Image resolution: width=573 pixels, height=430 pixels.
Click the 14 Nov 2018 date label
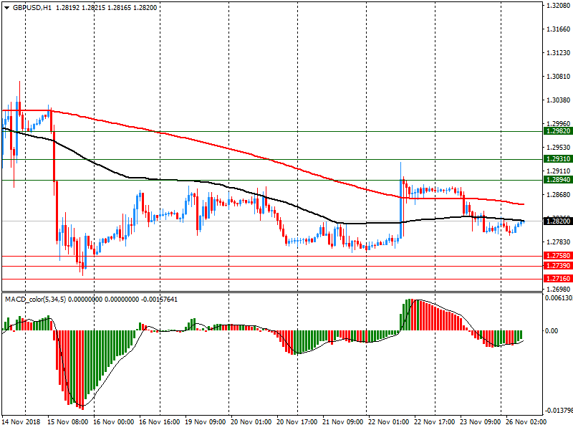coord(21,423)
